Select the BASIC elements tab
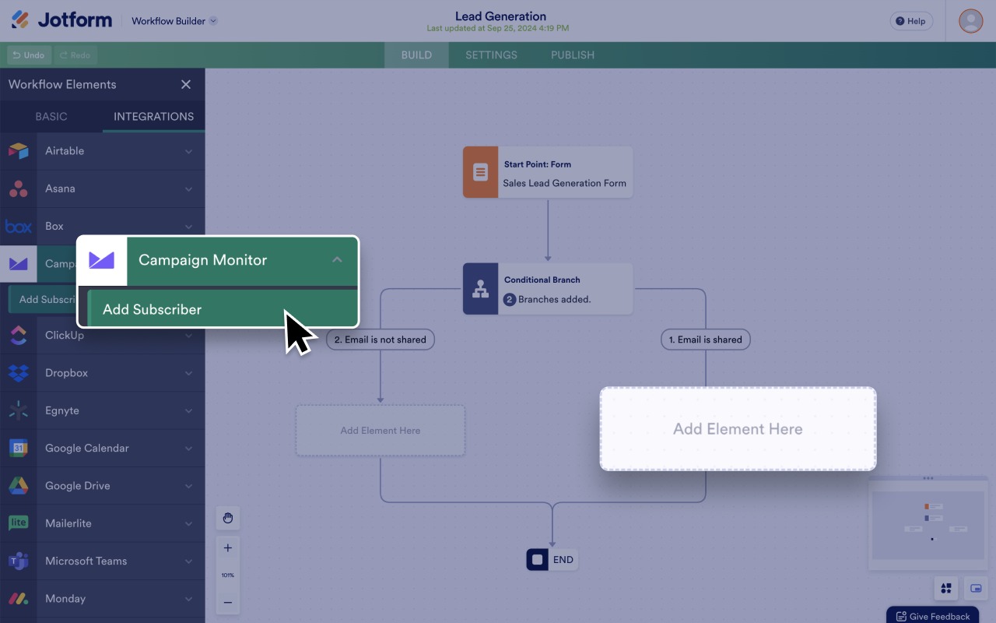This screenshot has height=623, width=996. tap(51, 116)
